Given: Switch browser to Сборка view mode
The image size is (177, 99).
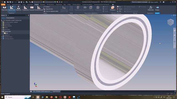Looking at the screenshot, I should pyautogui.click(x=3, y=18).
